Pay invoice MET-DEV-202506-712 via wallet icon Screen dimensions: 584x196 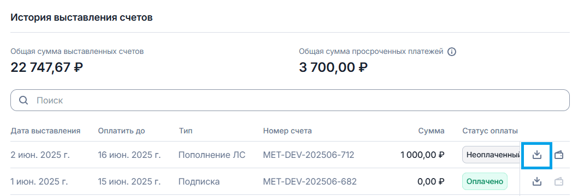(x=559, y=155)
